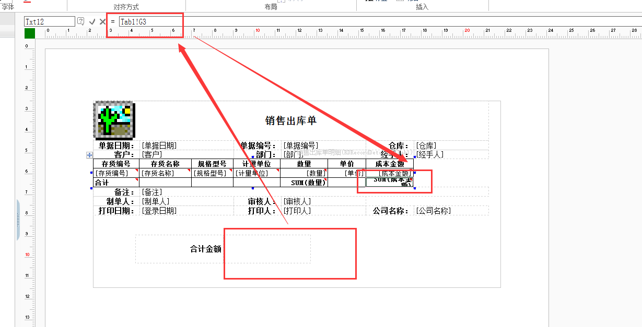The height and width of the screenshot is (327, 642).
Task: Edit the object name box Txt12
Action: coord(50,21)
